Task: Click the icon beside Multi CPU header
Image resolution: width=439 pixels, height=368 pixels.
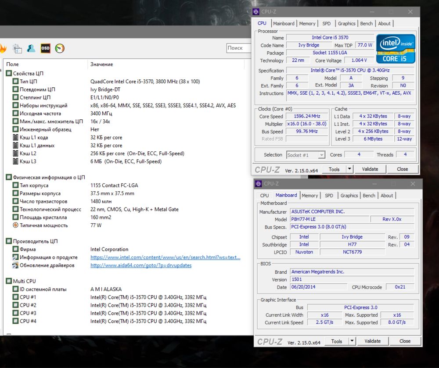Action: point(9,281)
